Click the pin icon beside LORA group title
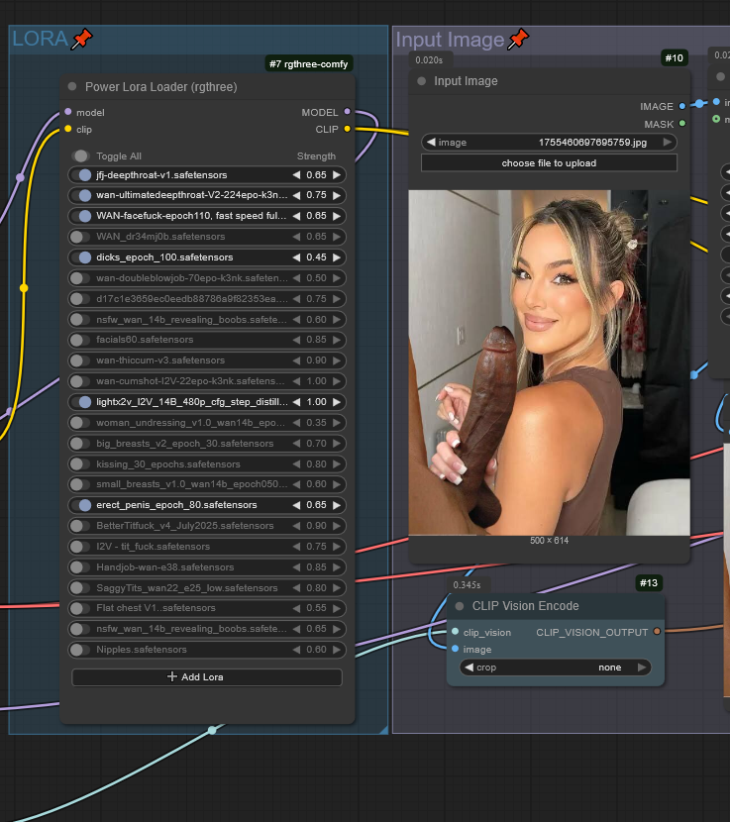Viewport: 730px width, 822px height. pyautogui.click(x=82, y=40)
